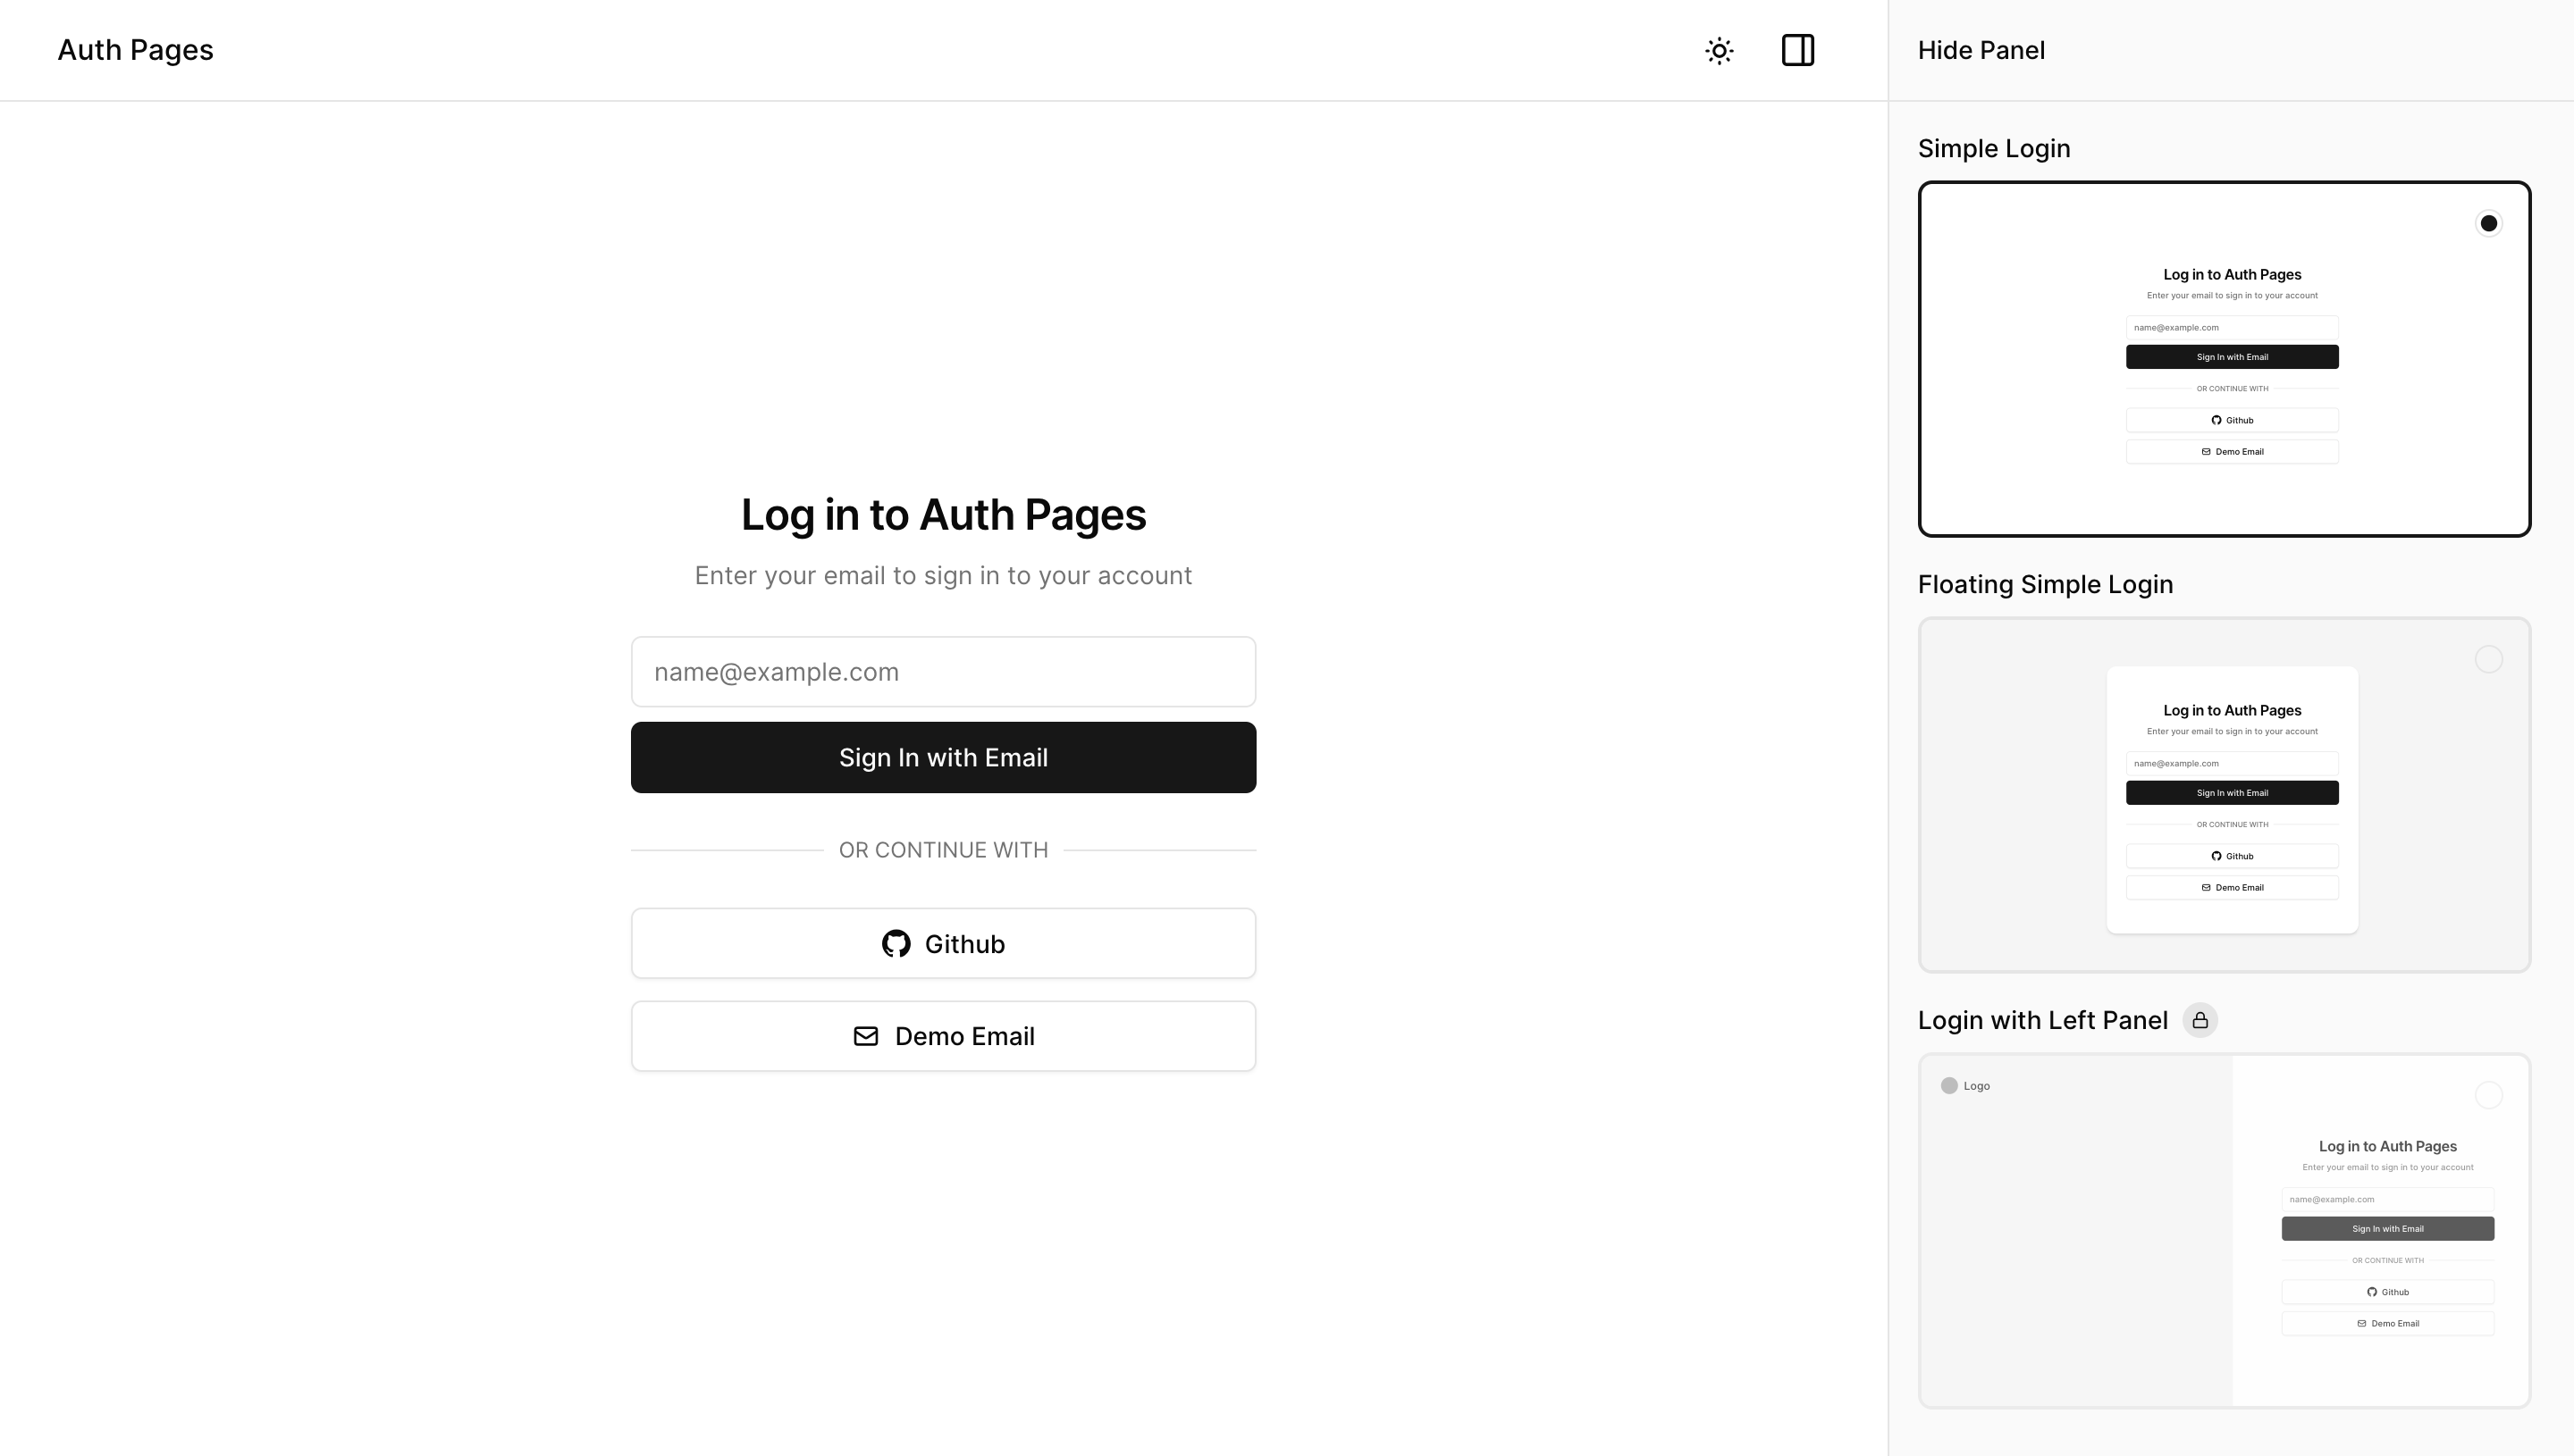The image size is (2574, 1456).
Task: Select the Floating Simple Login radio button
Action: pyautogui.click(x=2488, y=659)
